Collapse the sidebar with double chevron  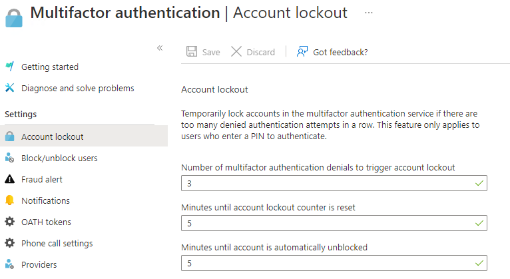point(160,48)
